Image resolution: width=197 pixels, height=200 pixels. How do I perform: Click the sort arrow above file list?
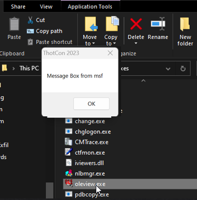point(143,81)
